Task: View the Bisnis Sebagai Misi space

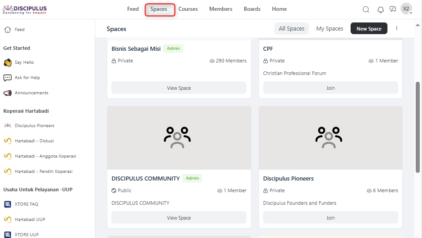Action: point(179,88)
